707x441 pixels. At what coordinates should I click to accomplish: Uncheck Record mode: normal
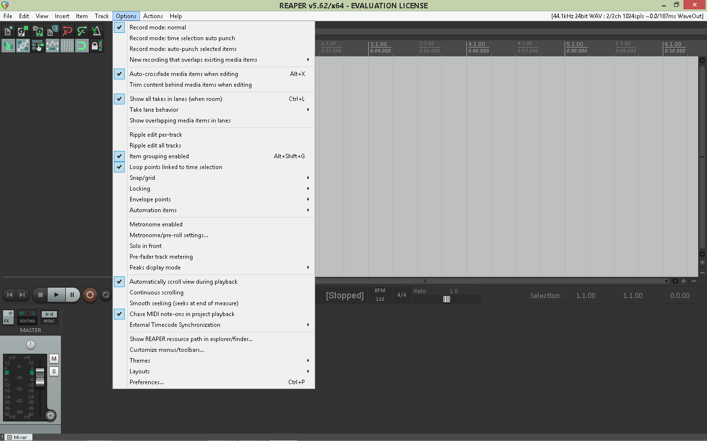(x=214, y=27)
